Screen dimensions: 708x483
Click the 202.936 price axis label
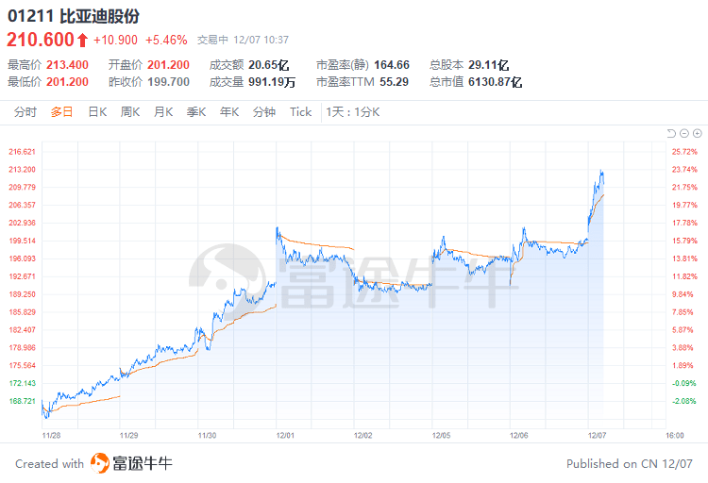(x=22, y=223)
